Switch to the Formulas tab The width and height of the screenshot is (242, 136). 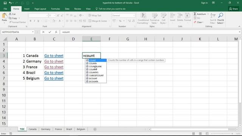(x=56, y=9)
